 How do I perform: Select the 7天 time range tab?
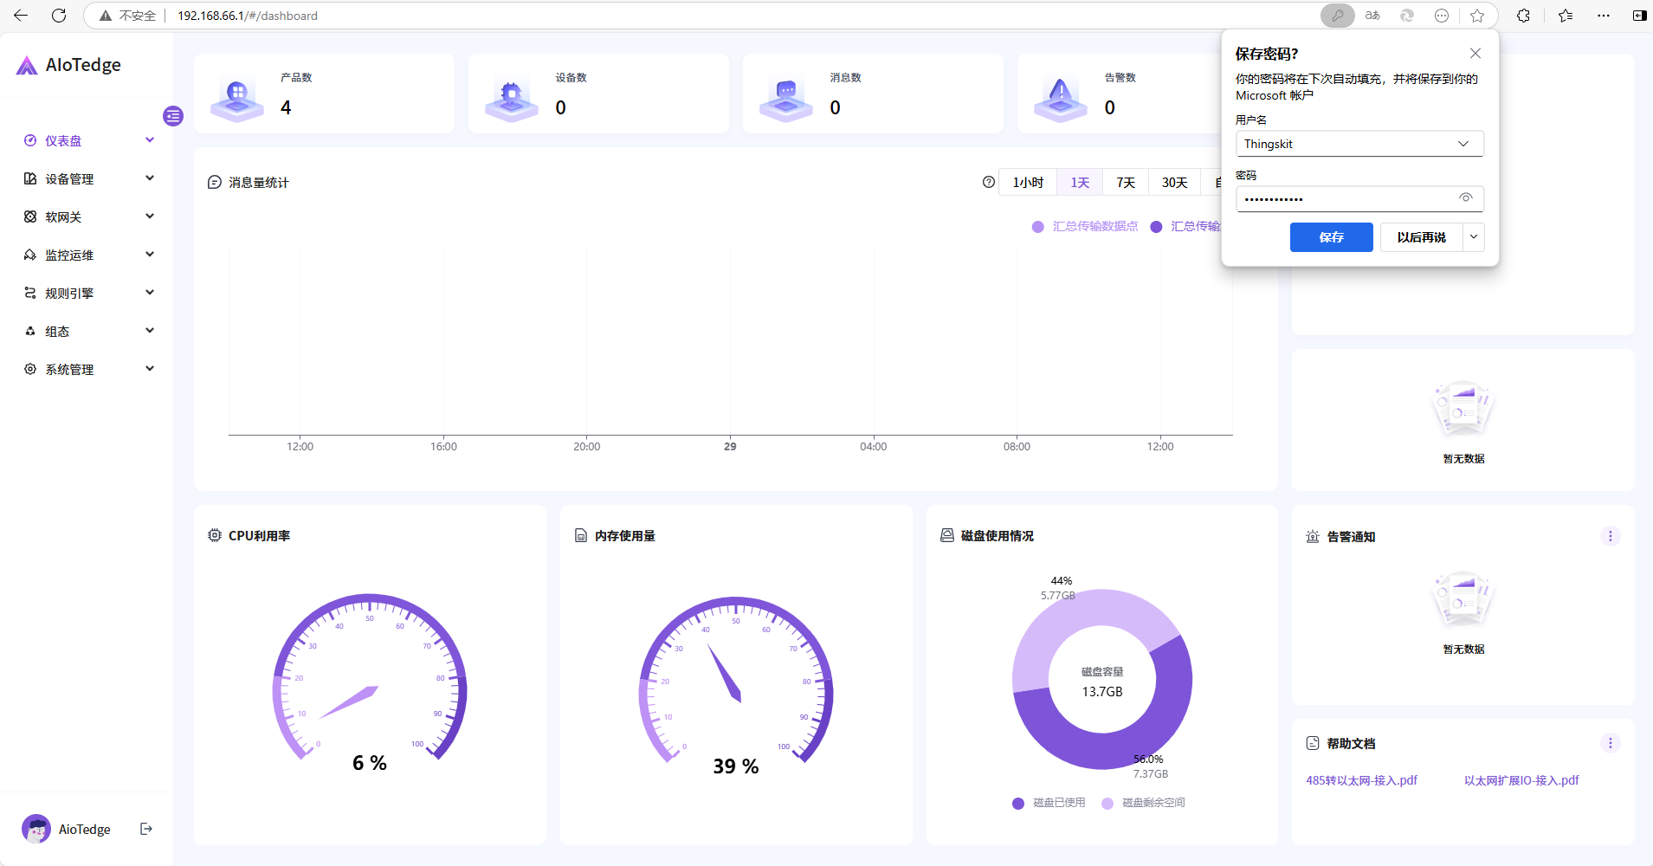1125,182
